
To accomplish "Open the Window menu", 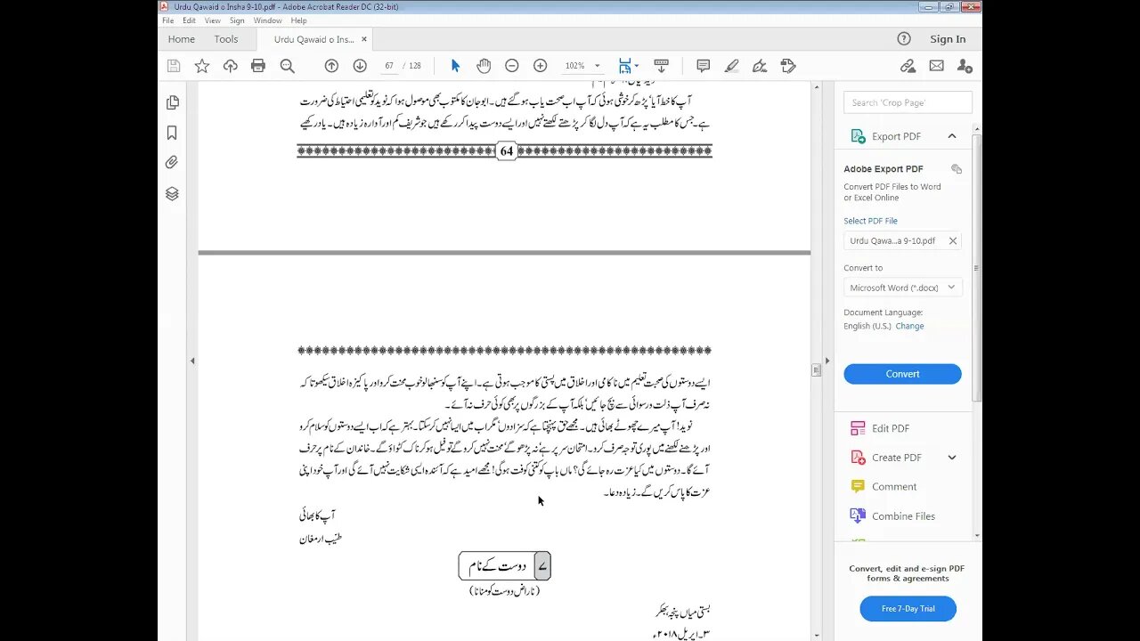I will coord(267,20).
